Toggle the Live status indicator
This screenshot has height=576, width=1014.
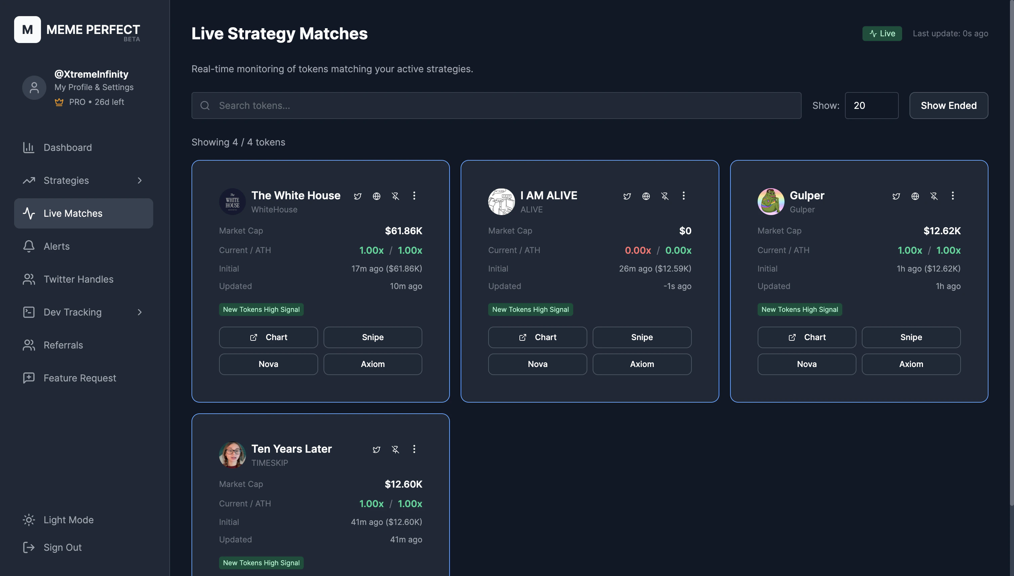point(882,34)
